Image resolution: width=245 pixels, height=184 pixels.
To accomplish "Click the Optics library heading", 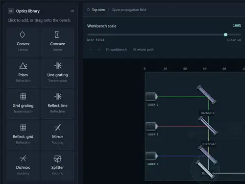I will pos(28,11).
